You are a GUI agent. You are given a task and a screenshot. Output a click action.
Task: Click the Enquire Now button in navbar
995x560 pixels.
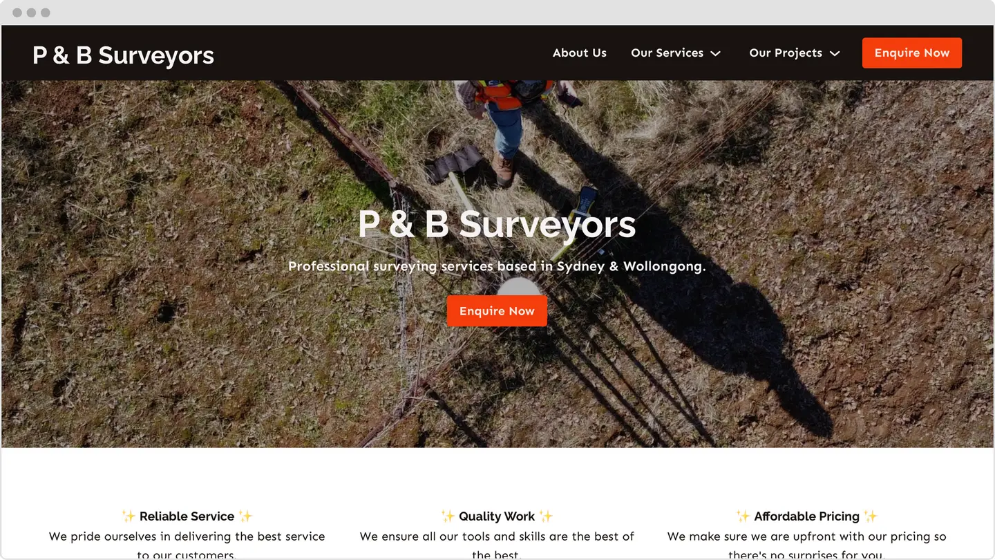click(x=912, y=53)
